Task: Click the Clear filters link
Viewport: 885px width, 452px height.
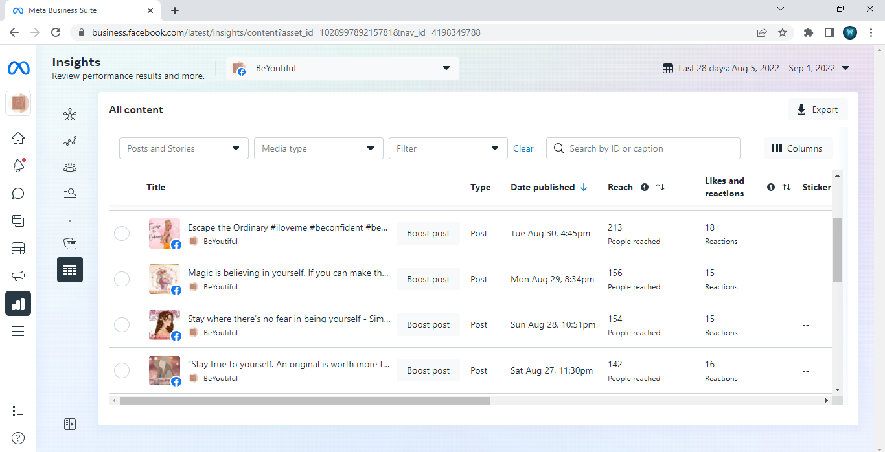Action: [523, 148]
